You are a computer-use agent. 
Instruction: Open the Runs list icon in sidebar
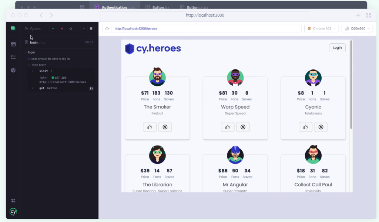[x=13, y=57]
